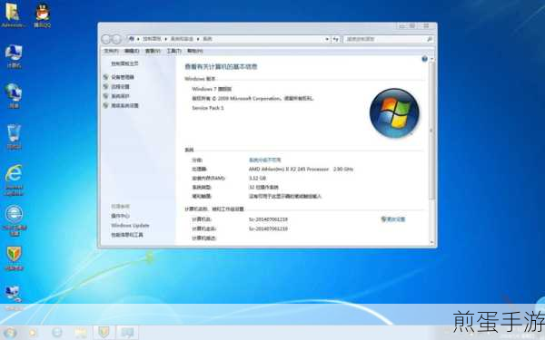Open 高级系统设置 link in sidebar
Viewport: 545px width, 340px height.
[x=124, y=105]
